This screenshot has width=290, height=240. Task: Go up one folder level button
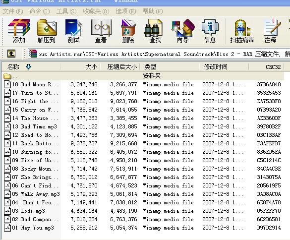pos(11,54)
